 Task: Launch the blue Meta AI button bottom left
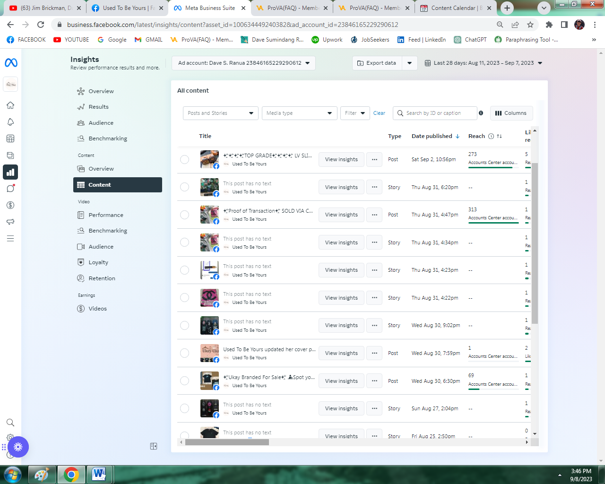tap(18, 447)
